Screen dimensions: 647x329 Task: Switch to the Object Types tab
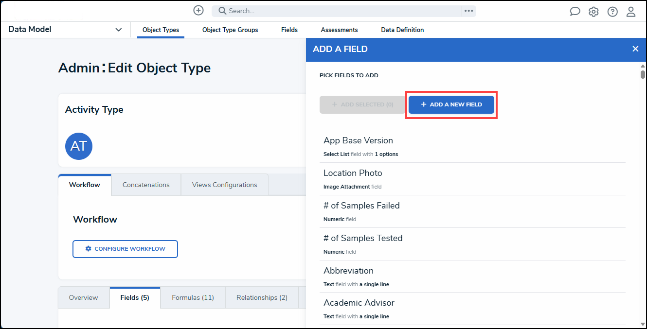click(161, 30)
